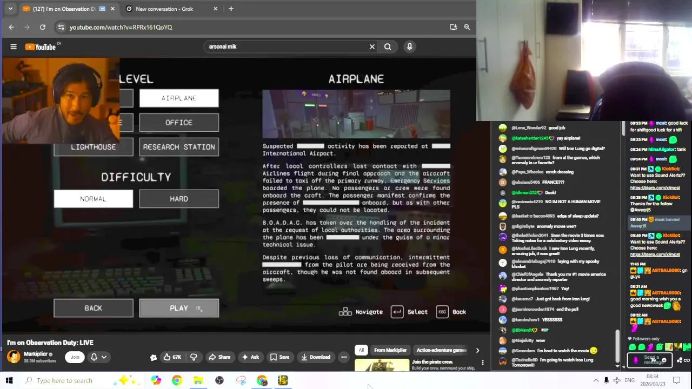This screenshot has height=389, width=692.
Task: Dislike the video with thumbs down
Action: 194,357
